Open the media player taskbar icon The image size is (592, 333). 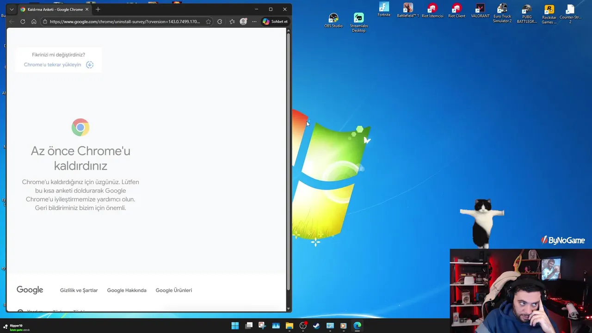pyautogui.click(x=343, y=326)
